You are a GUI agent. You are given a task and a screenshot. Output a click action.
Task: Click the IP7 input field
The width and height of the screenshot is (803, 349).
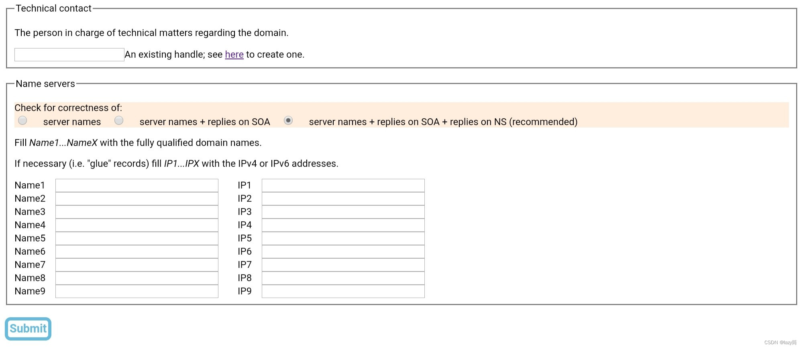pos(342,264)
